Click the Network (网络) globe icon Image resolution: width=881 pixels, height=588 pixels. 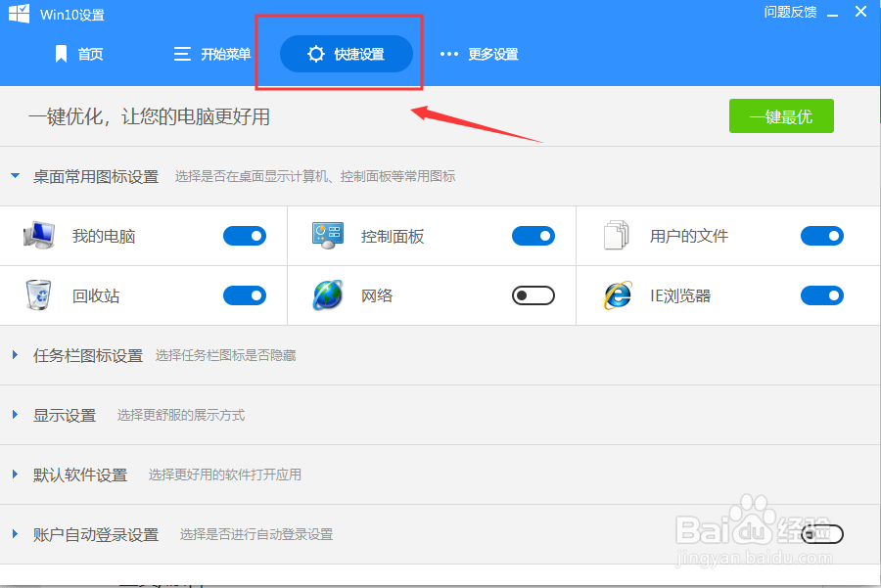tap(327, 294)
